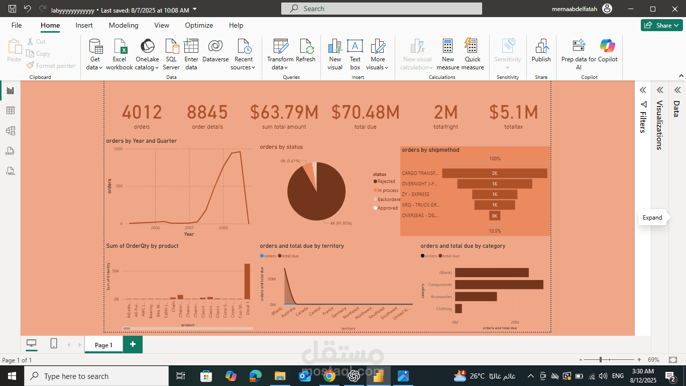Zoom out with the minus button
The image size is (686, 386).
(x=581, y=360)
